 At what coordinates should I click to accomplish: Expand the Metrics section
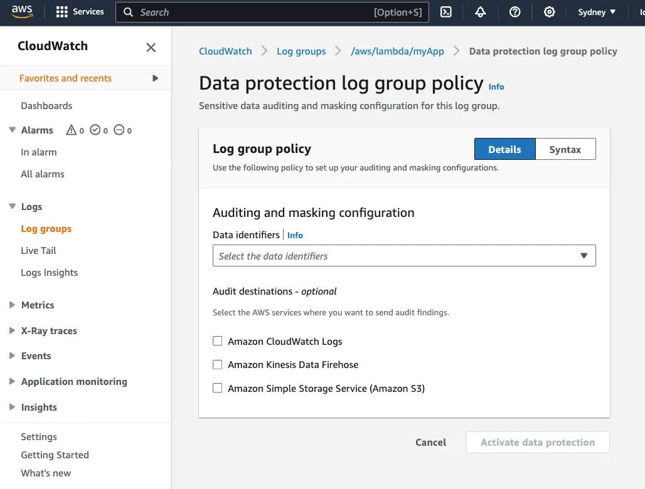(x=37, y=305)
